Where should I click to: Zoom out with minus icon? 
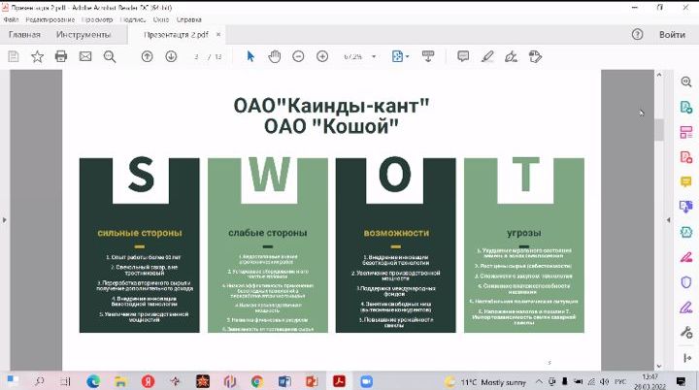298,56
